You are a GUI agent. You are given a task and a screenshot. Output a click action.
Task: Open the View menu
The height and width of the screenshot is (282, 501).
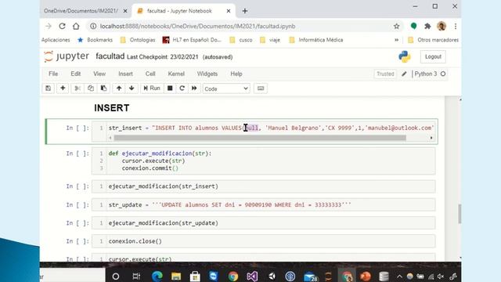click(99, 74)
